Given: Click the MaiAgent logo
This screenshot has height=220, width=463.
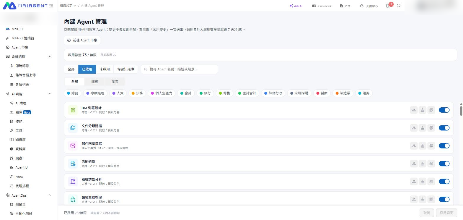Looking at the screenshot, I should (25, 6).
